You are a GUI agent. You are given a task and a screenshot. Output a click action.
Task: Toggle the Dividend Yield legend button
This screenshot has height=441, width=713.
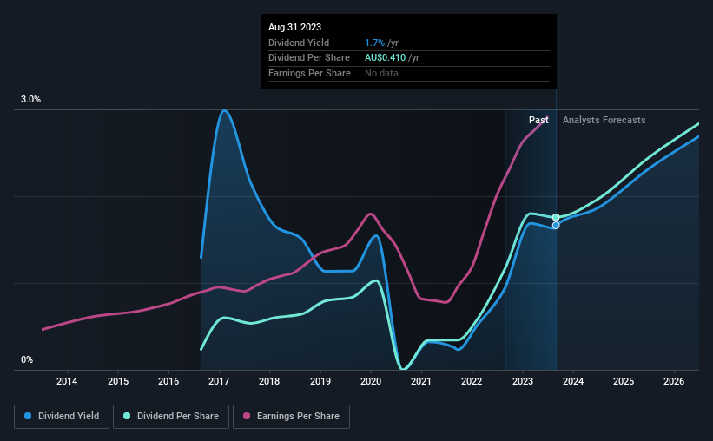pos(62,417)
